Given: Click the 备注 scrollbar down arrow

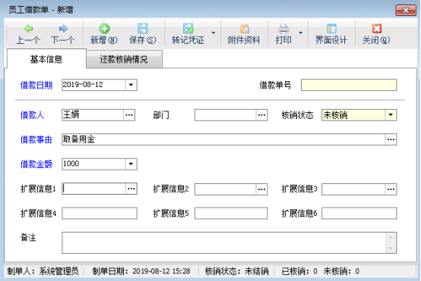Looking at the screenshot, I should [391, 248].
